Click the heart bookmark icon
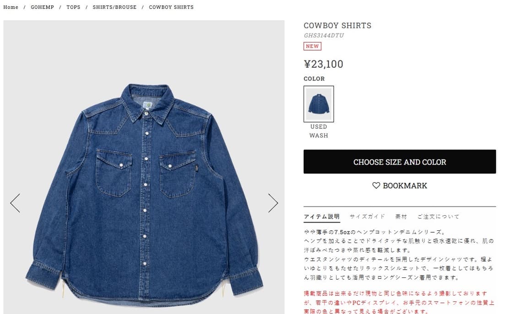 tap(376, 186)
